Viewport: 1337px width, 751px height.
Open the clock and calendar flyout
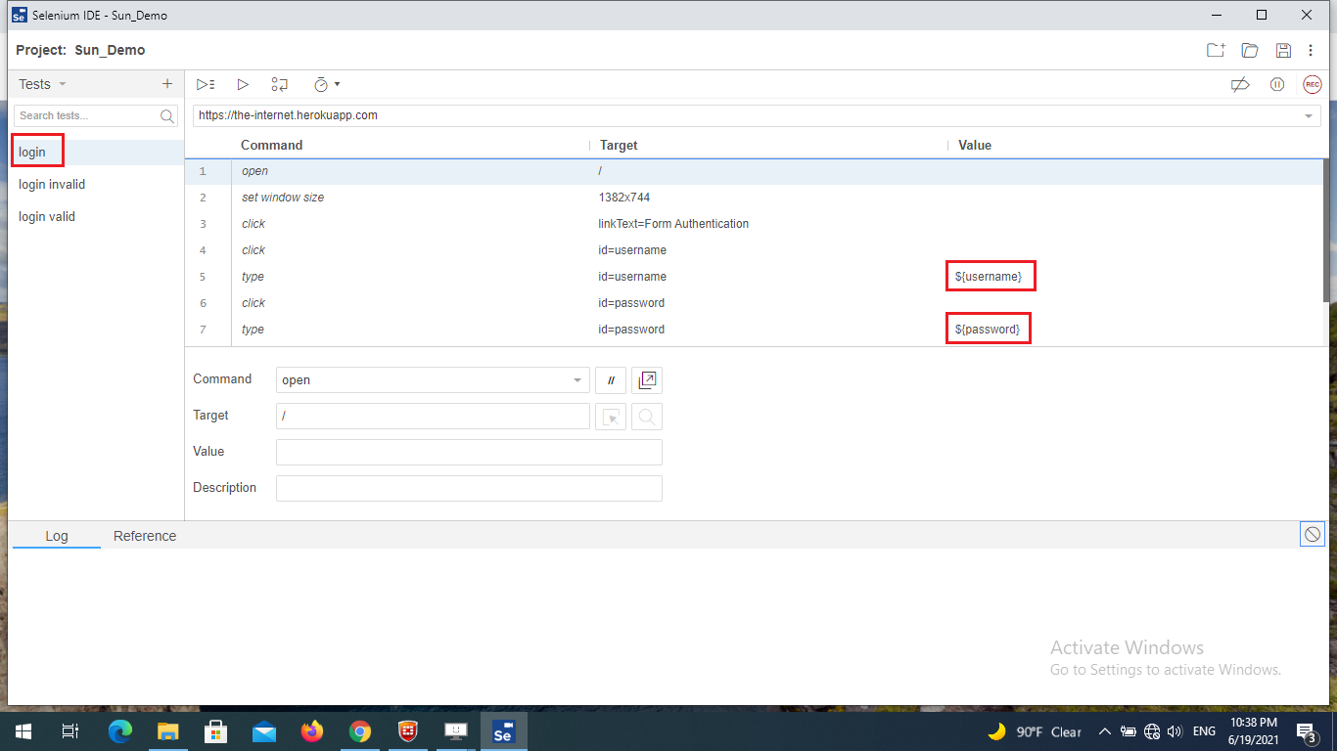(1254, 731)
